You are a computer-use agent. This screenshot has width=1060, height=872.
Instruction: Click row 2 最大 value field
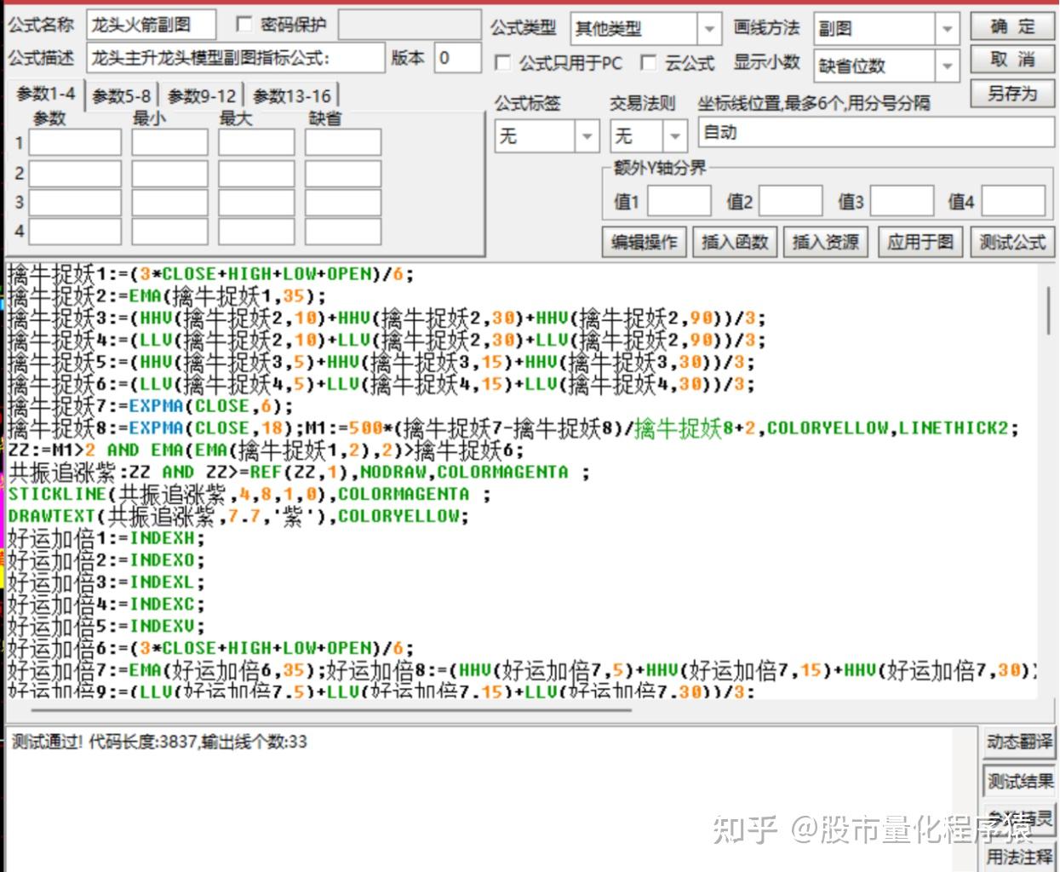256,174
